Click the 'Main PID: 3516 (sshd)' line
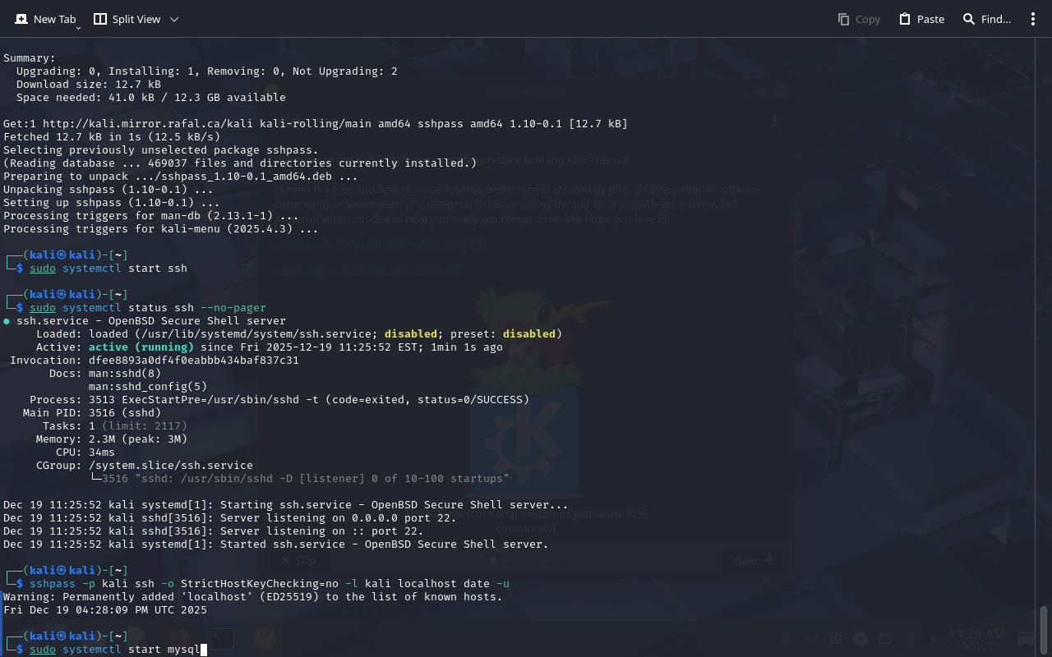The height and width of the screenshot is (657, 1052). 92,413
